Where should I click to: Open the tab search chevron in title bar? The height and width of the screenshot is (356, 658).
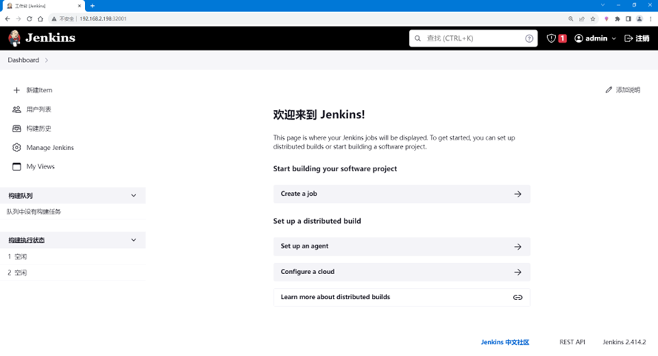(x=603, y=5)
